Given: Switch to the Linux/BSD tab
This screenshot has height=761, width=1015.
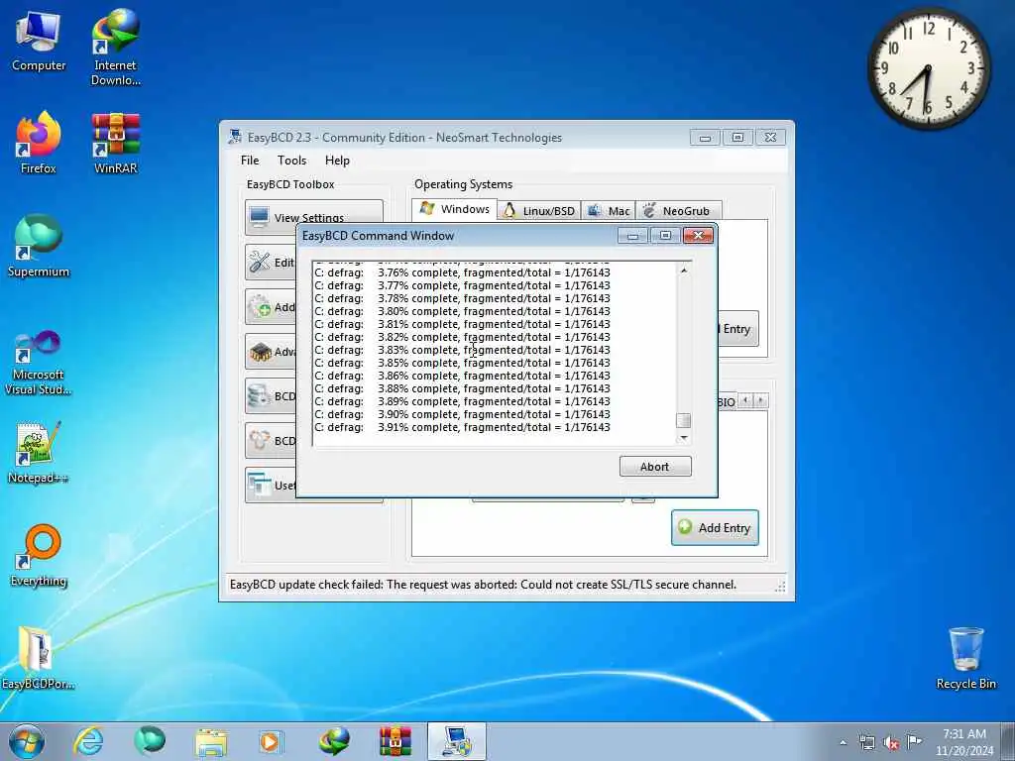Looking at the screenshot, I should 538,211.
